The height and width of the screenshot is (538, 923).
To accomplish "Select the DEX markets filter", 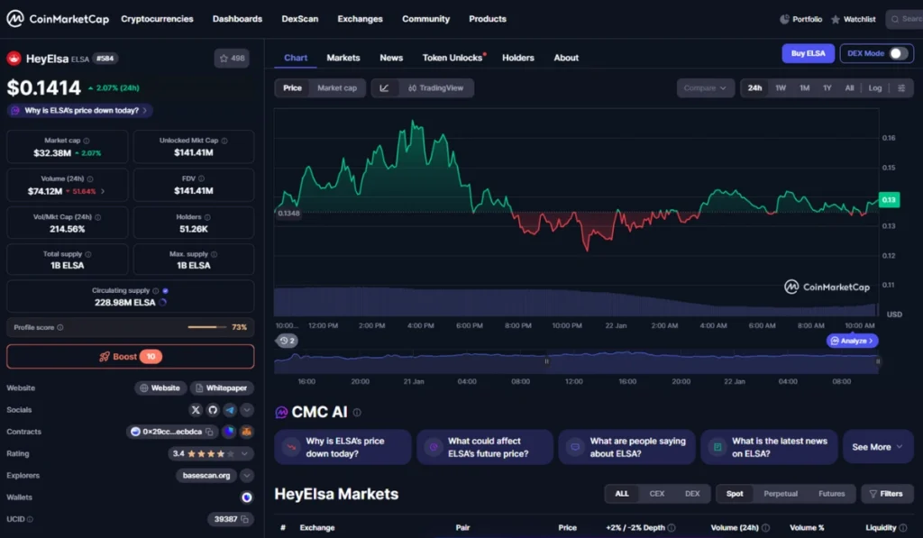I will pyautogui.click(x=692, y=494).
